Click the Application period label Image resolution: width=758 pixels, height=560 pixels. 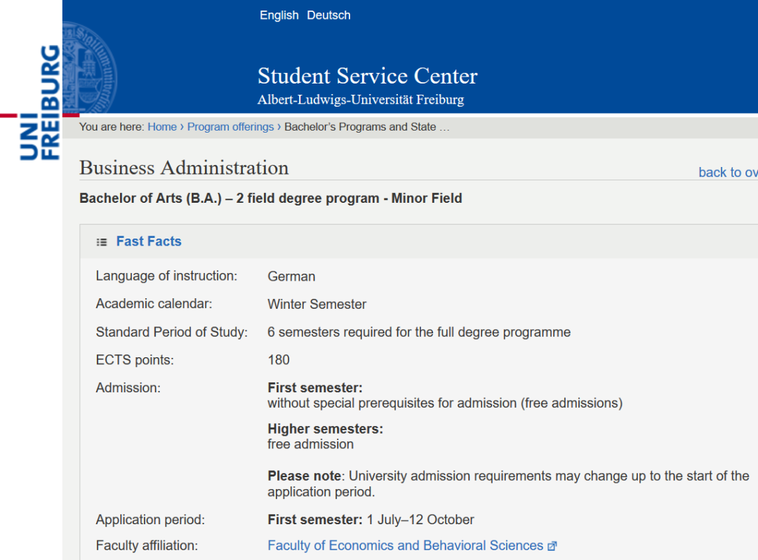pyautogui.click(x=150, y=520)
